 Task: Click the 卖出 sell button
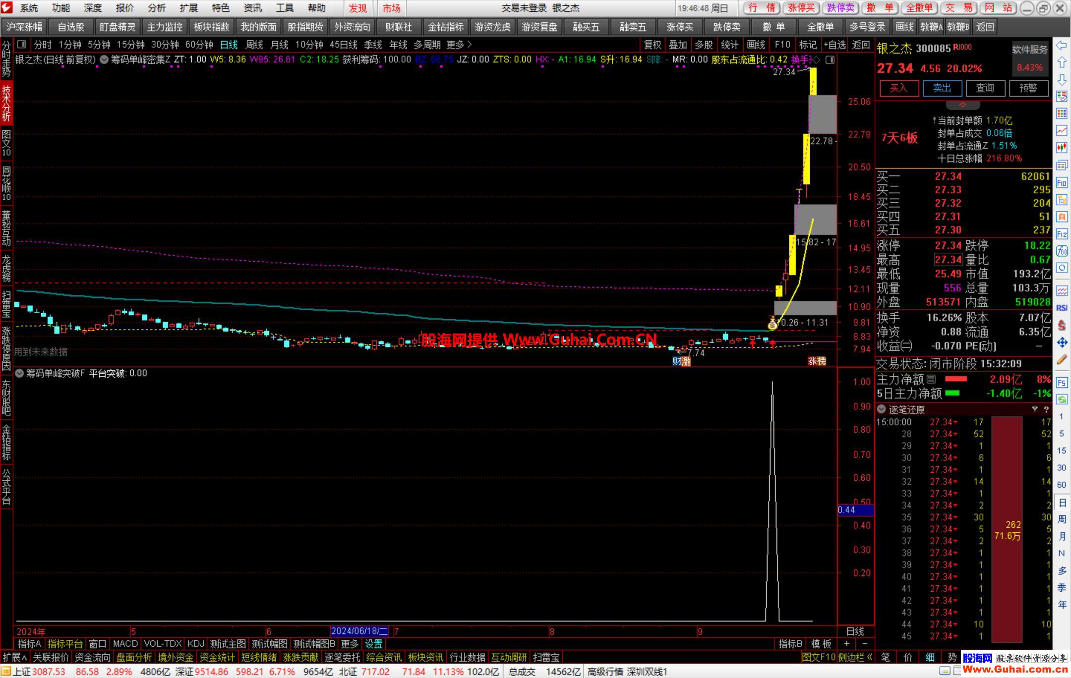942,88
